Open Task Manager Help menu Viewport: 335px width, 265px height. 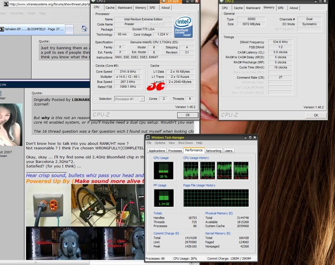(x=199, y=143)
